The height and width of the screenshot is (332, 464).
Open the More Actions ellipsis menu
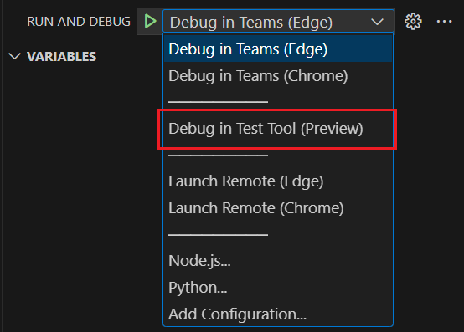point(445,22)
